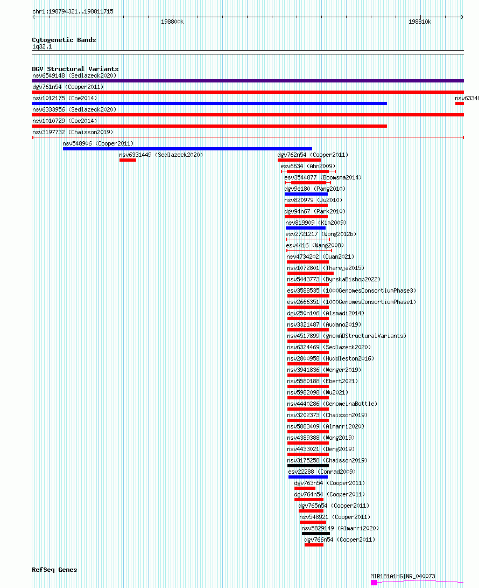Open the nsv3197732 (Chaisson2019) variant label
The height and width of the screenshot is (588, 479).
pyautogui.click(x=73, y=132)
